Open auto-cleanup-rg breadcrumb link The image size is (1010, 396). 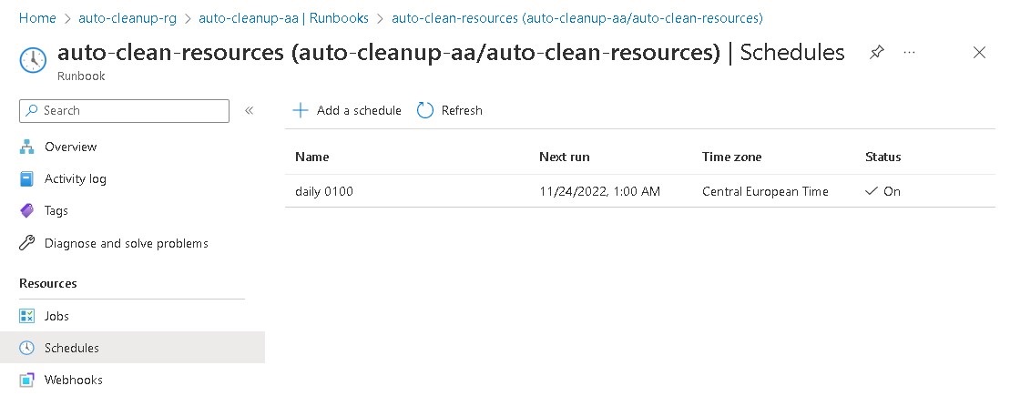pos(128,18)
